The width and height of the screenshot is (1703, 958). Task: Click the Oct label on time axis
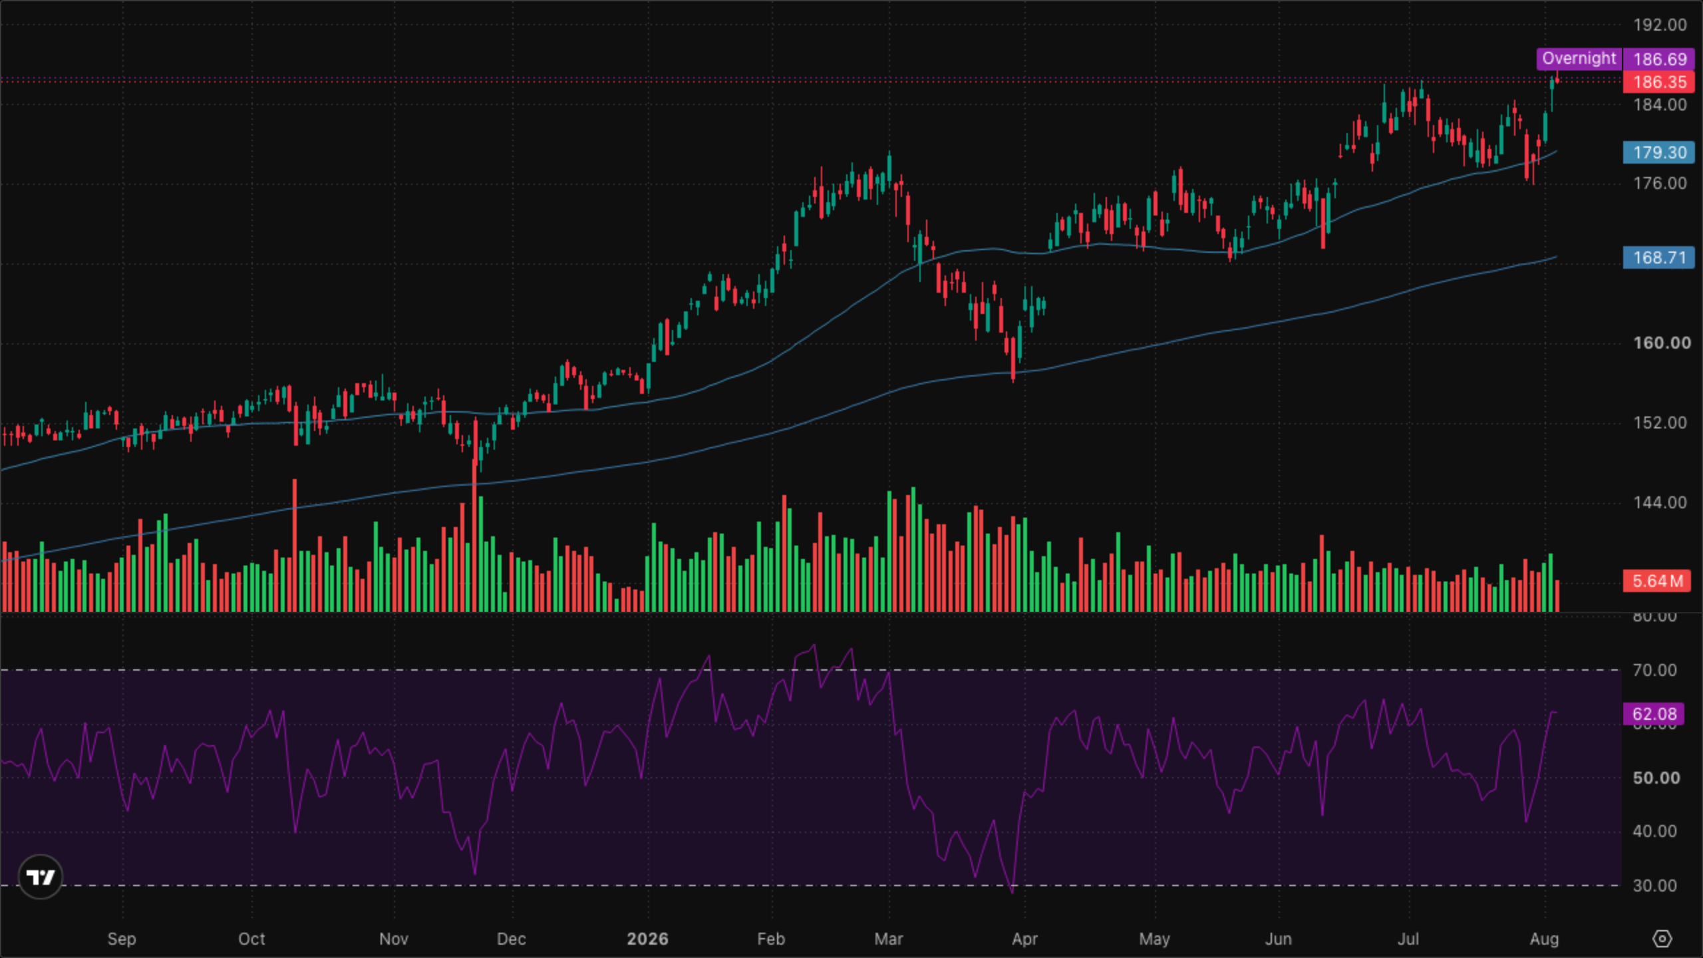[251, 939]
